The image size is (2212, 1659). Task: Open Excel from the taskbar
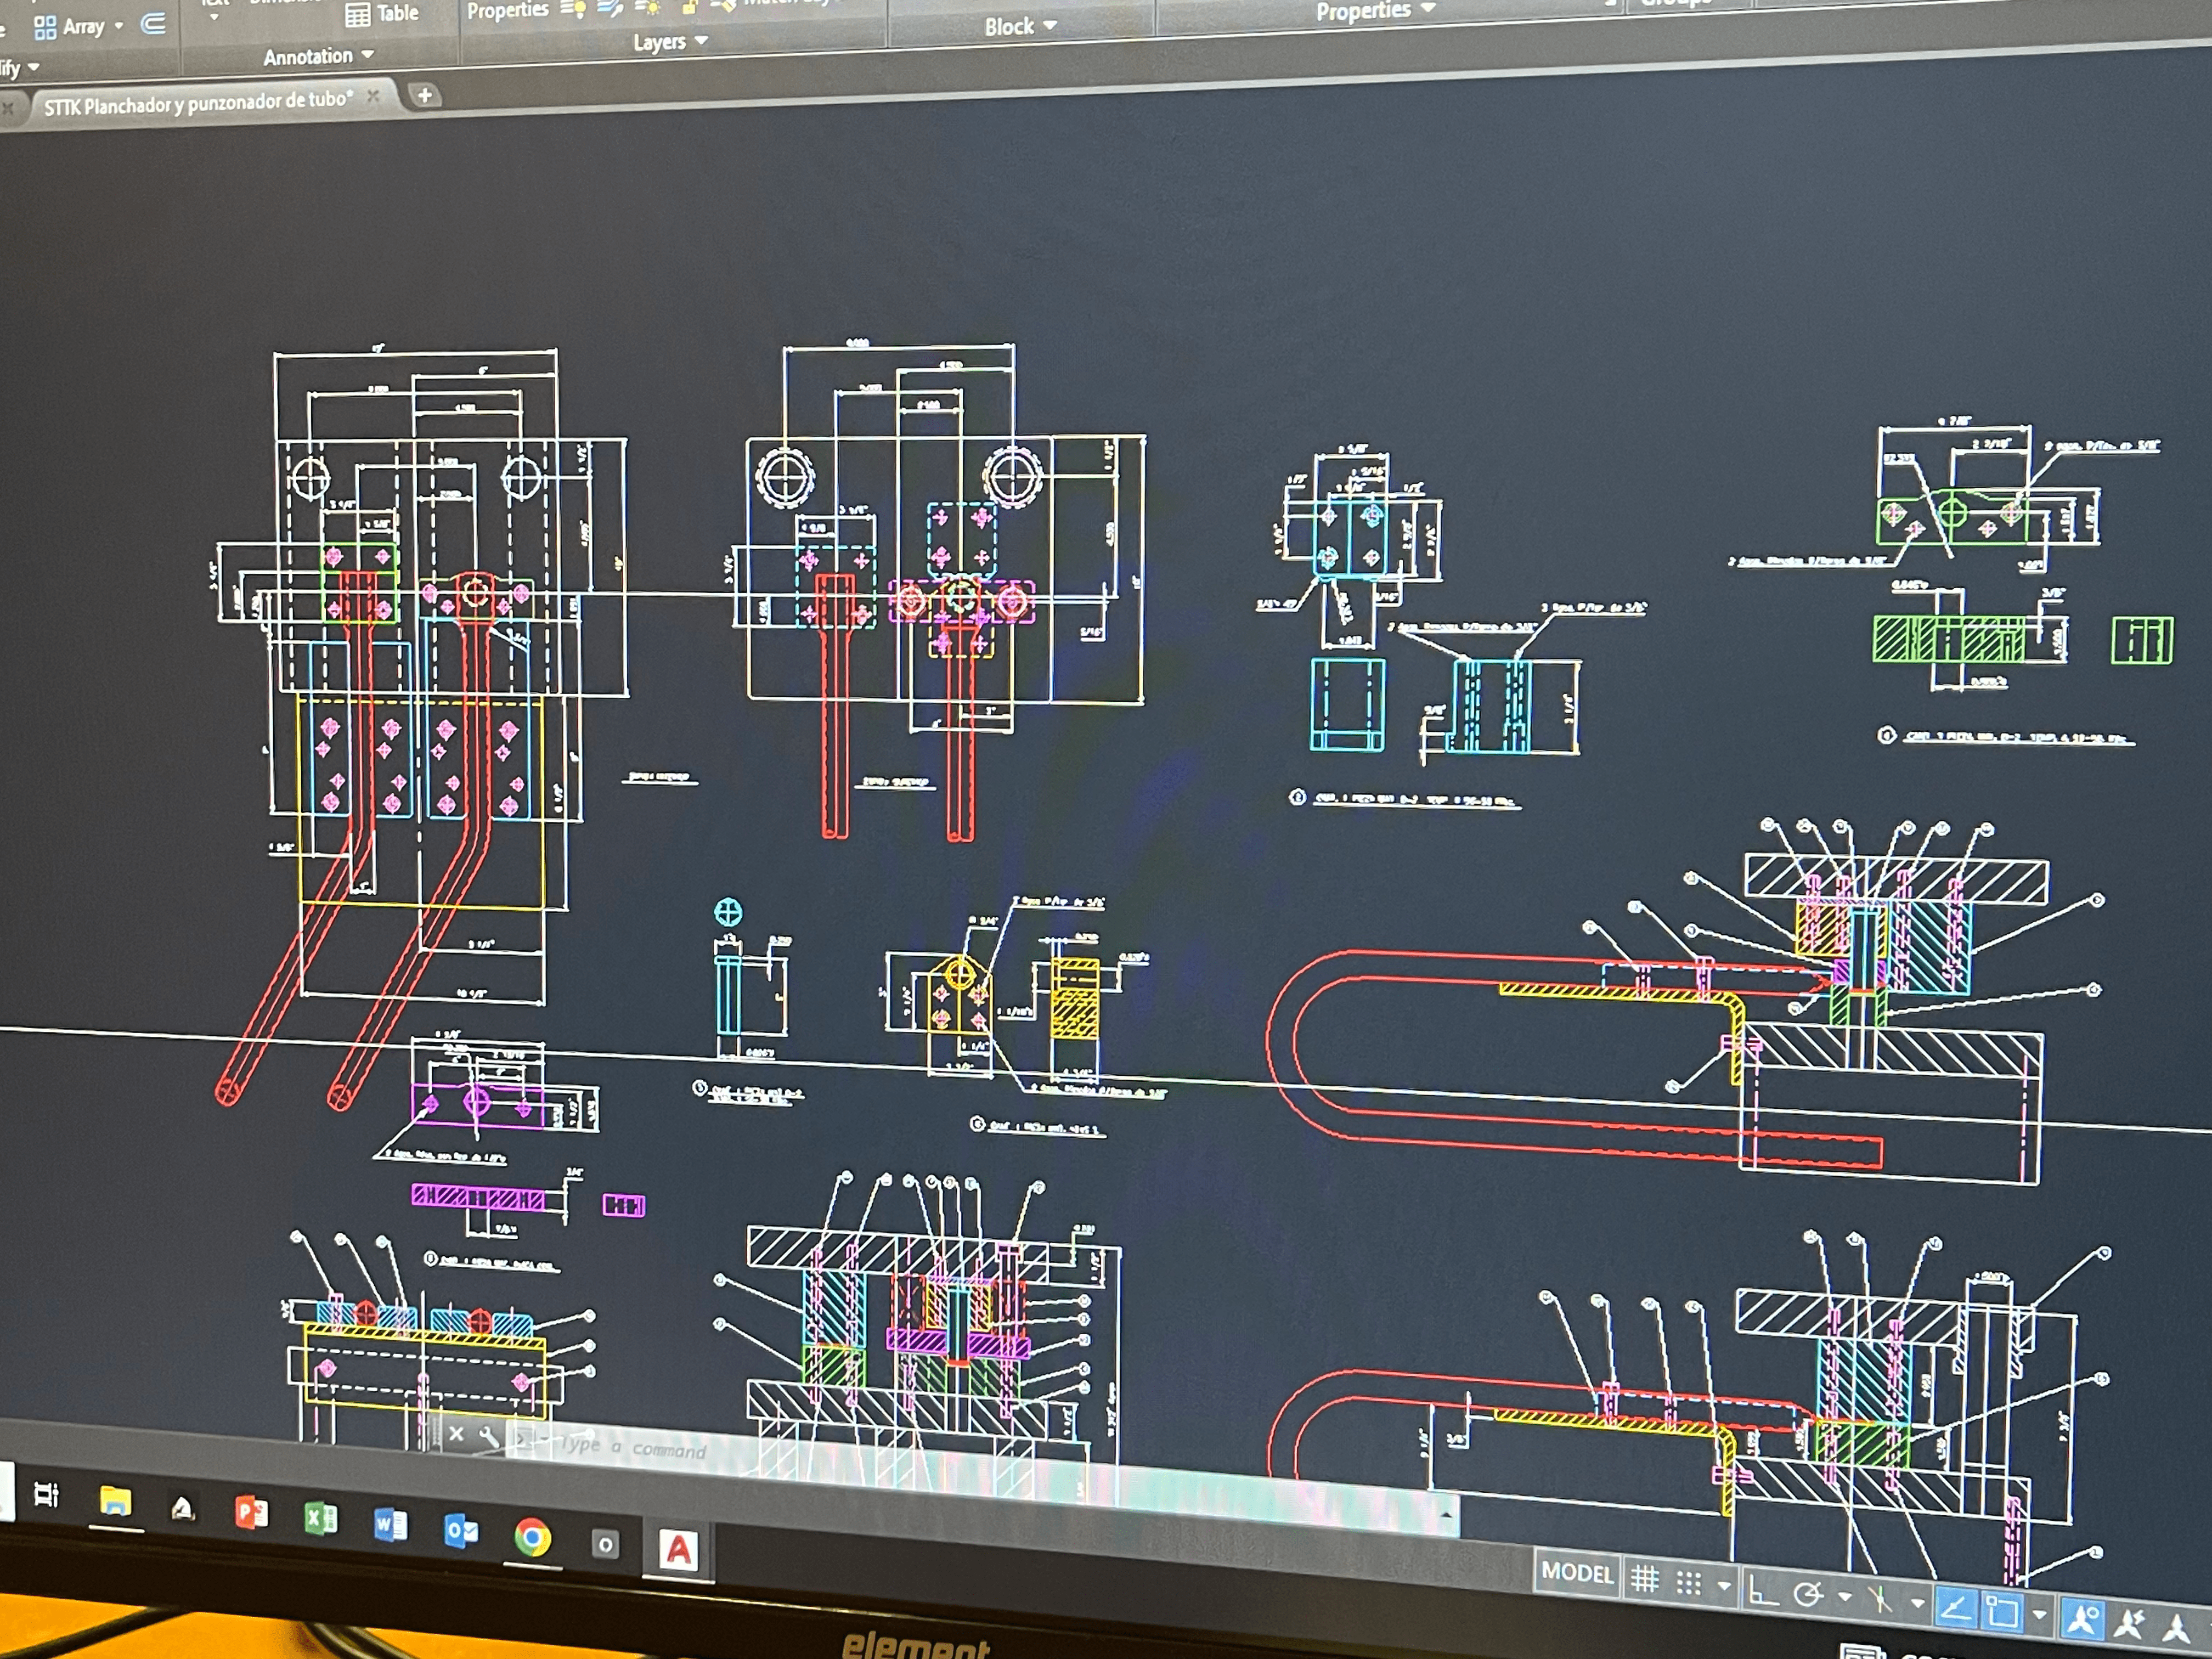coord(320,1519)
